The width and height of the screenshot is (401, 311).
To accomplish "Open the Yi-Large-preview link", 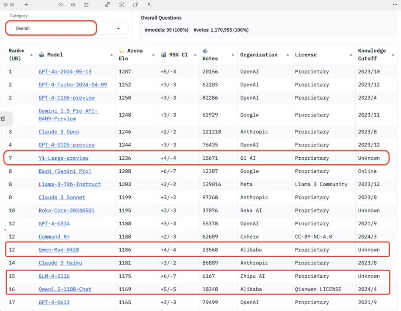I will click(63, 158).
